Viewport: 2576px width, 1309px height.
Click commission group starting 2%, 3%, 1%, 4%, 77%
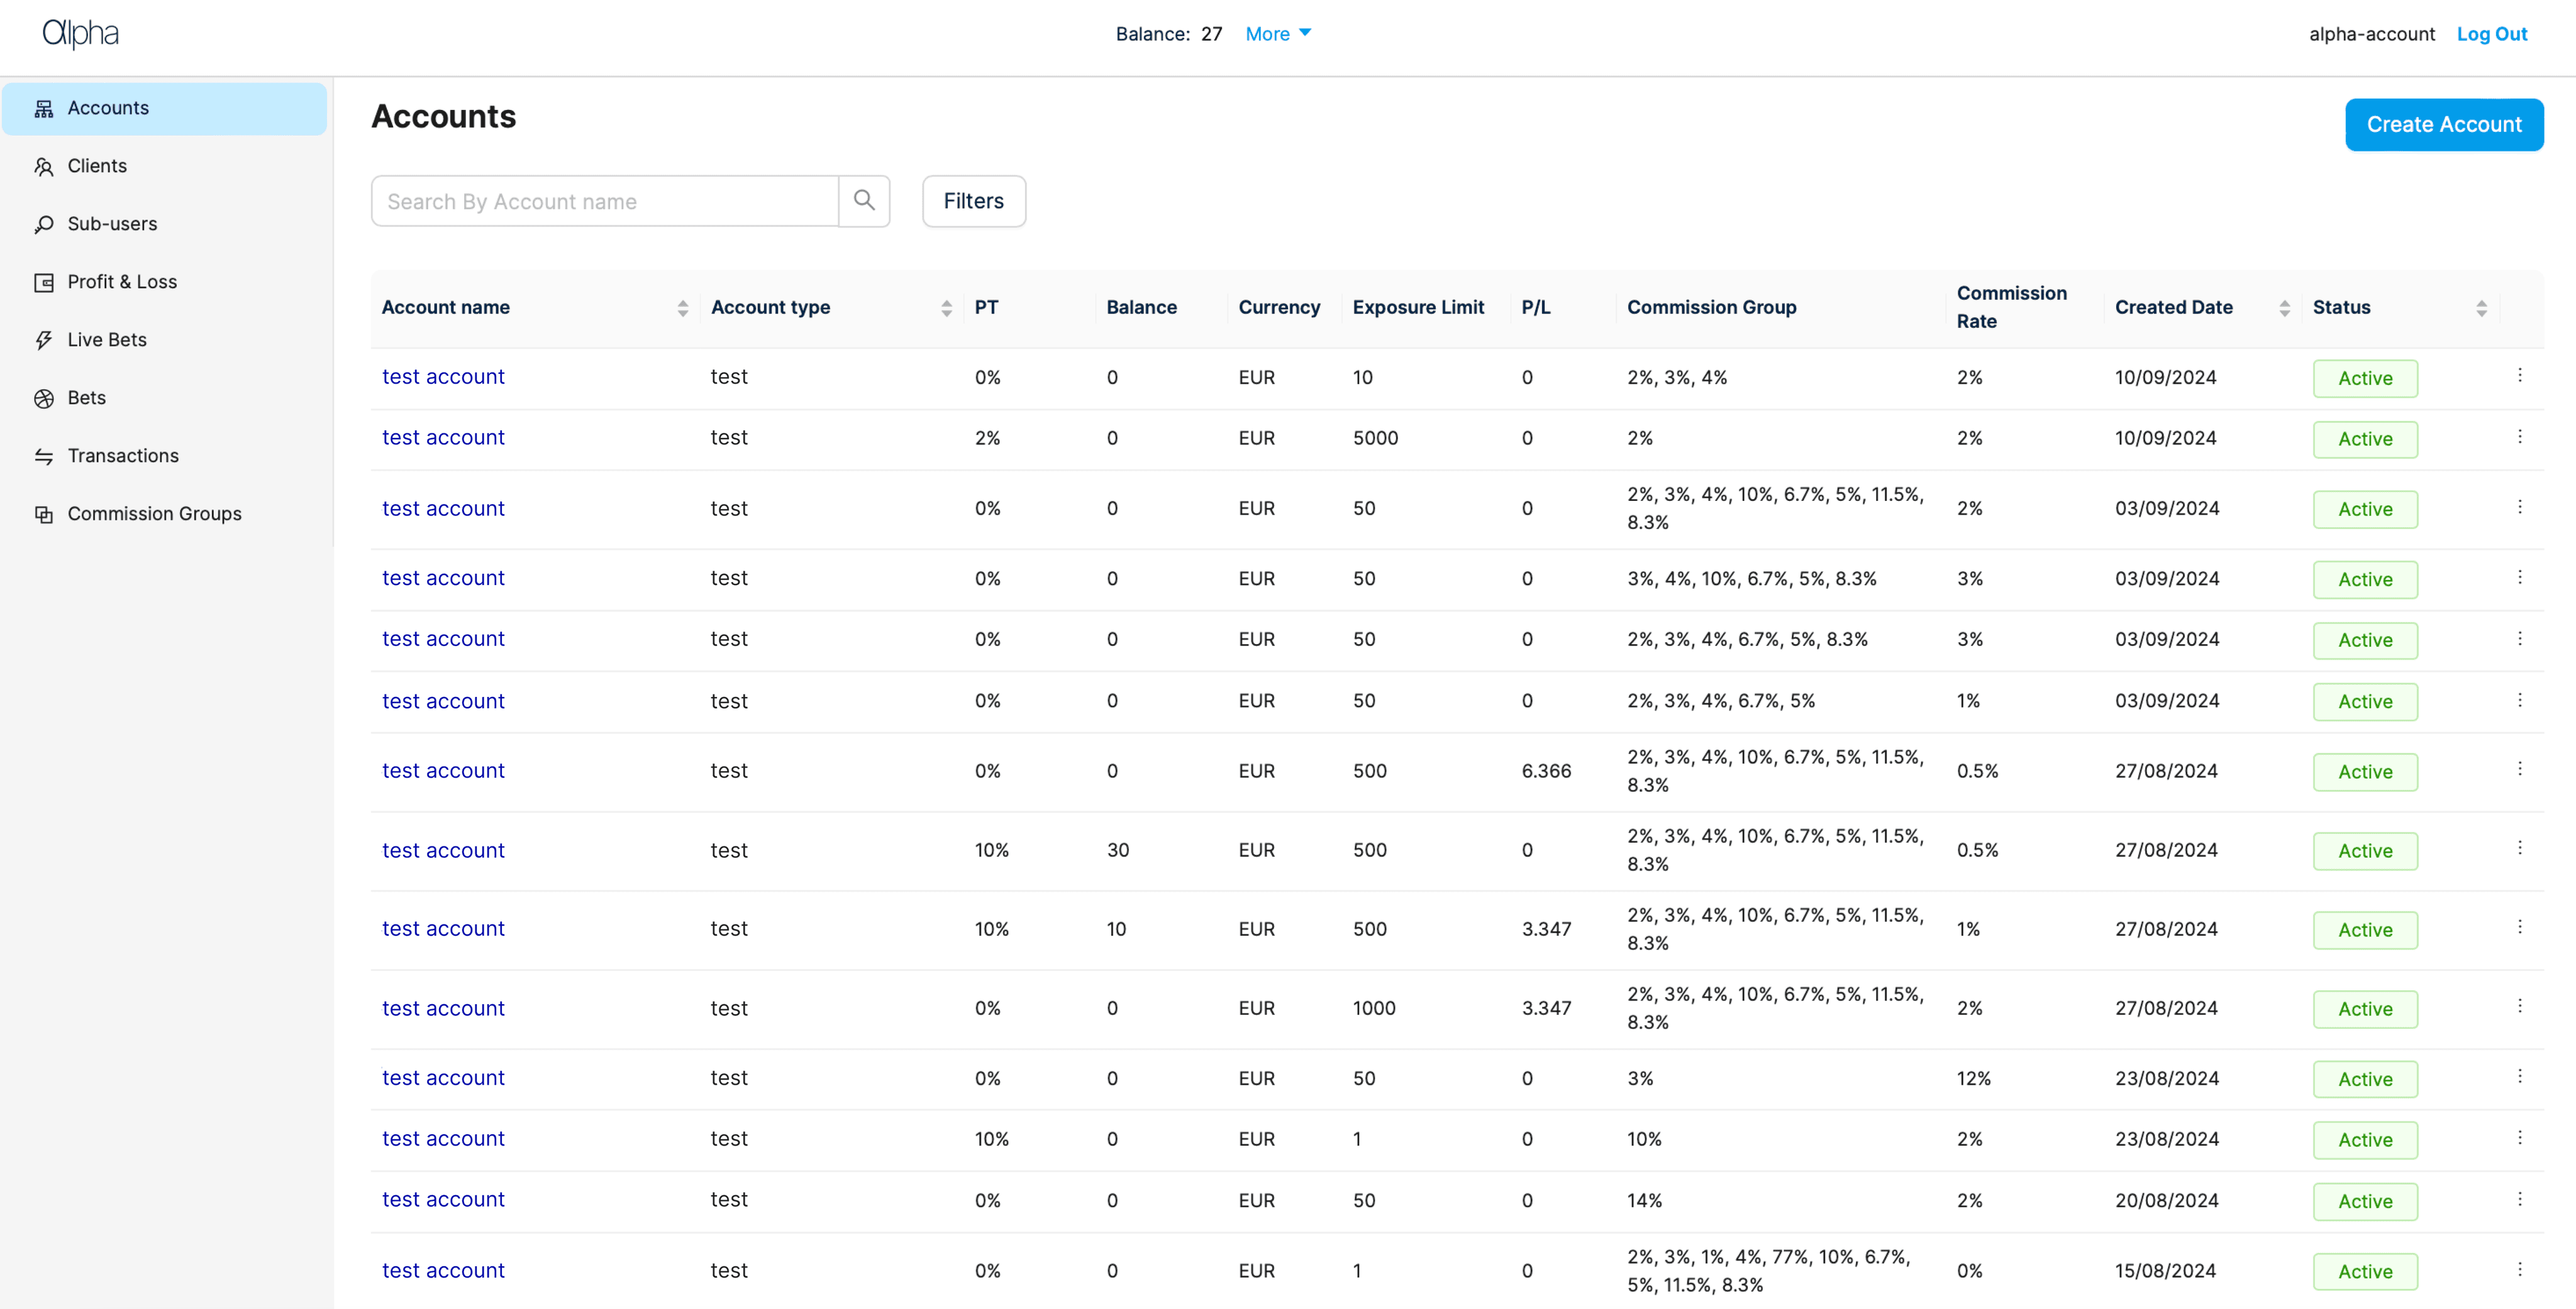point(1768,1271)
